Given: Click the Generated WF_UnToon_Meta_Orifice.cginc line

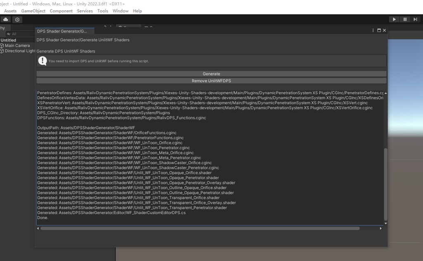Looking at the screenshot, I should pyautogui.click(x=116, y=153).
